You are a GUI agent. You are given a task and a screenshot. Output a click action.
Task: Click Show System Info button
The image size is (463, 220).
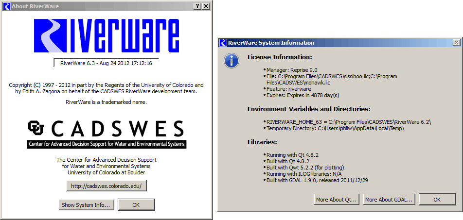[x=86, y=204]
